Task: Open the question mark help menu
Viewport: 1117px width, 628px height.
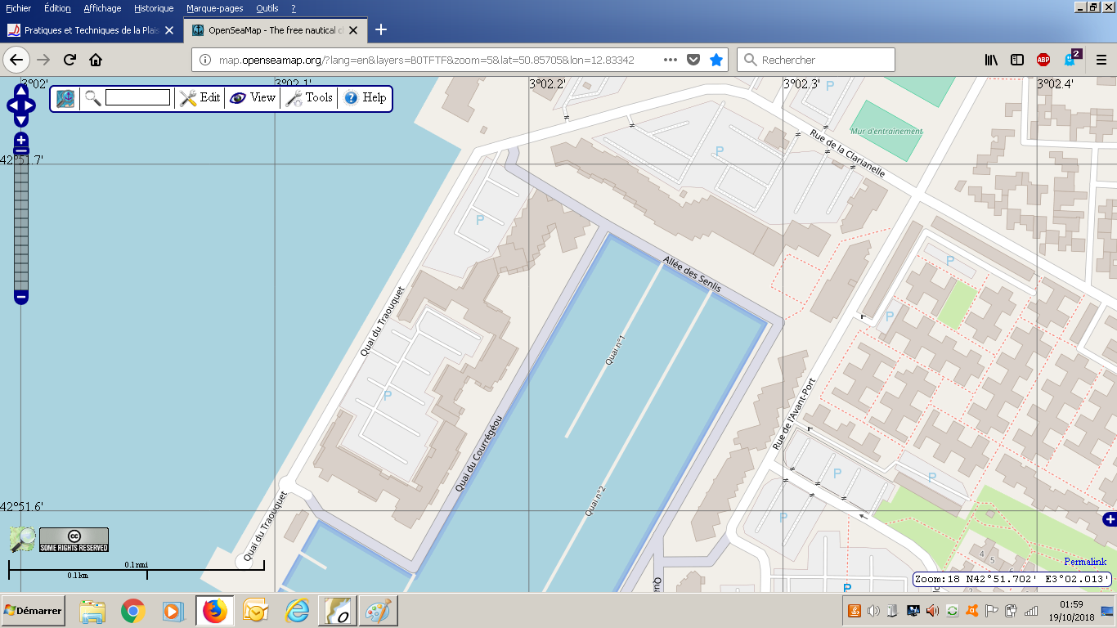Action: [x=294, y=8]
